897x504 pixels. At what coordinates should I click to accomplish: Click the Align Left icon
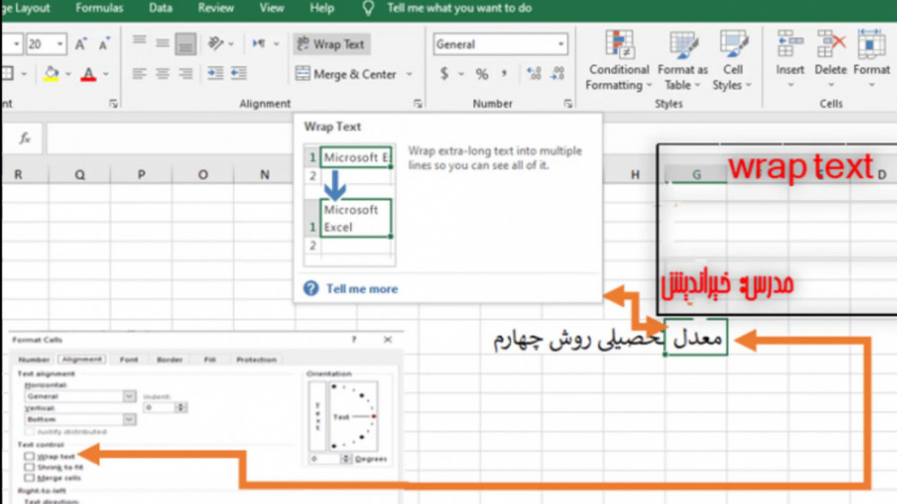pos(139,73)
